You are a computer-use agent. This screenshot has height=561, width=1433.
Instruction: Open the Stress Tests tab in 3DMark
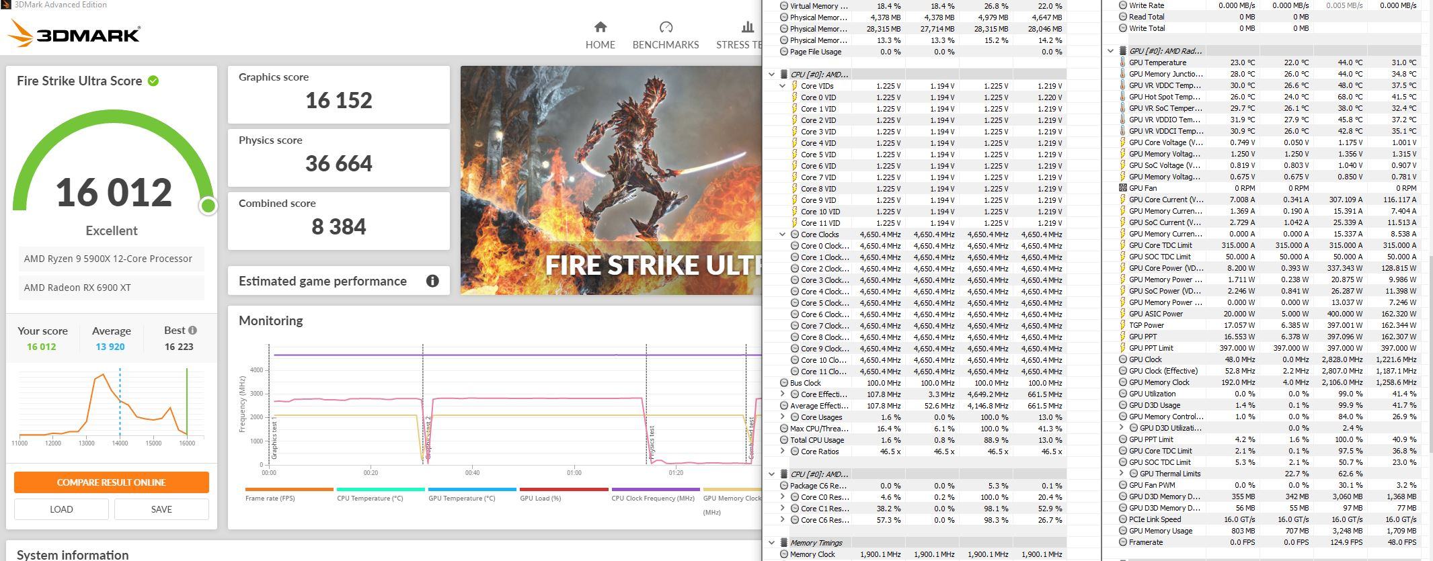click(x=738, y=35)
